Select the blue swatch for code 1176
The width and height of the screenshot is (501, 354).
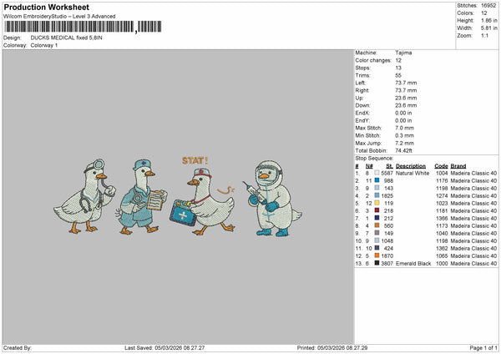point(377,180)
